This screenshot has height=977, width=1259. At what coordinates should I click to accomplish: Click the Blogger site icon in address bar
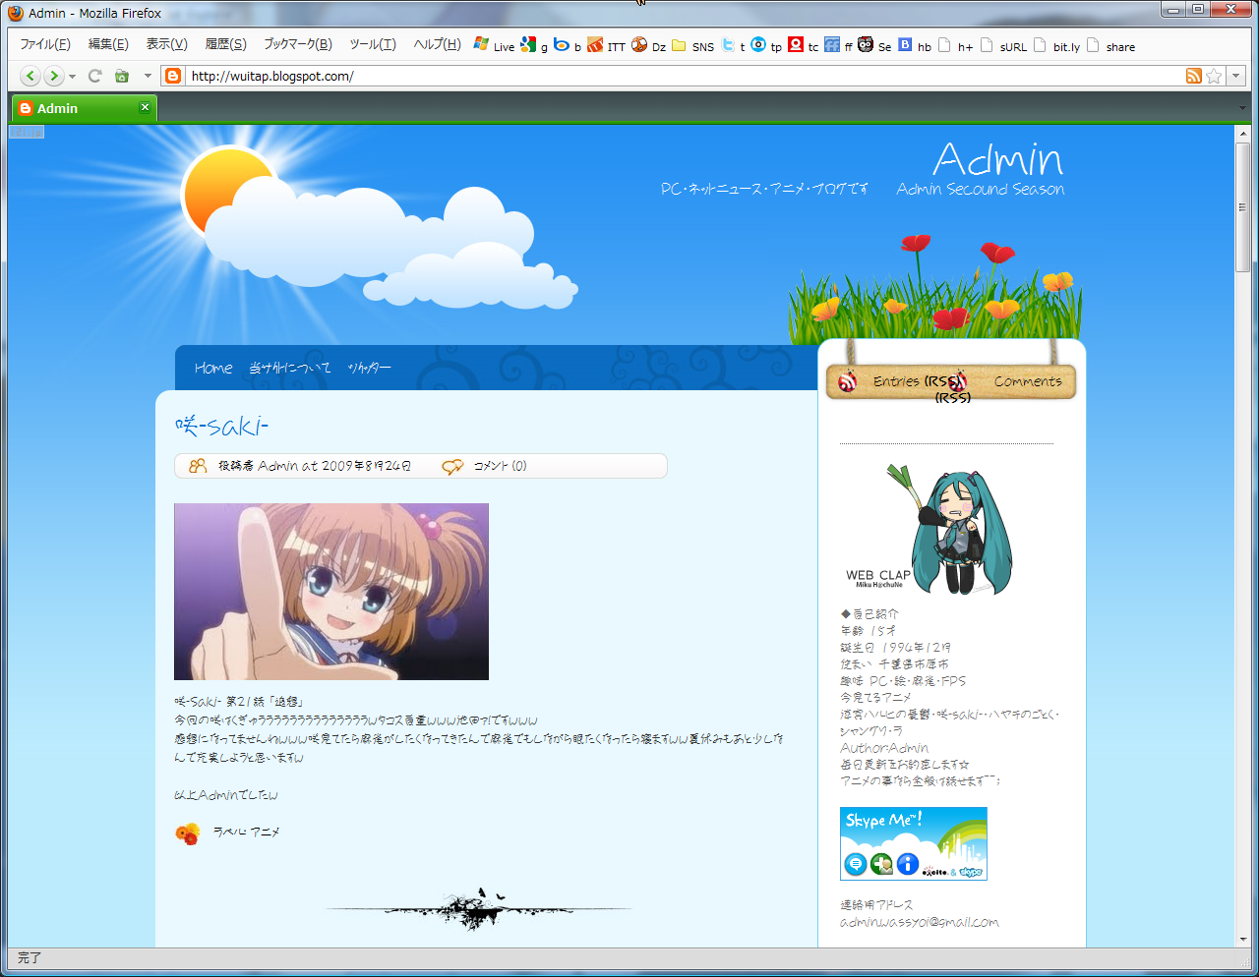coord(173,76)
